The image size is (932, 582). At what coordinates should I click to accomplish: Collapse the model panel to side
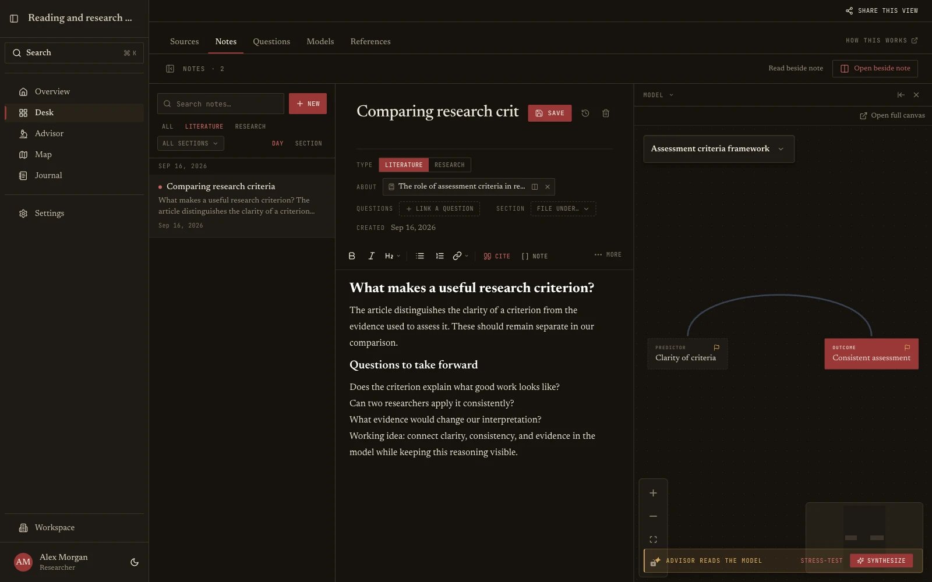point(901,95)
